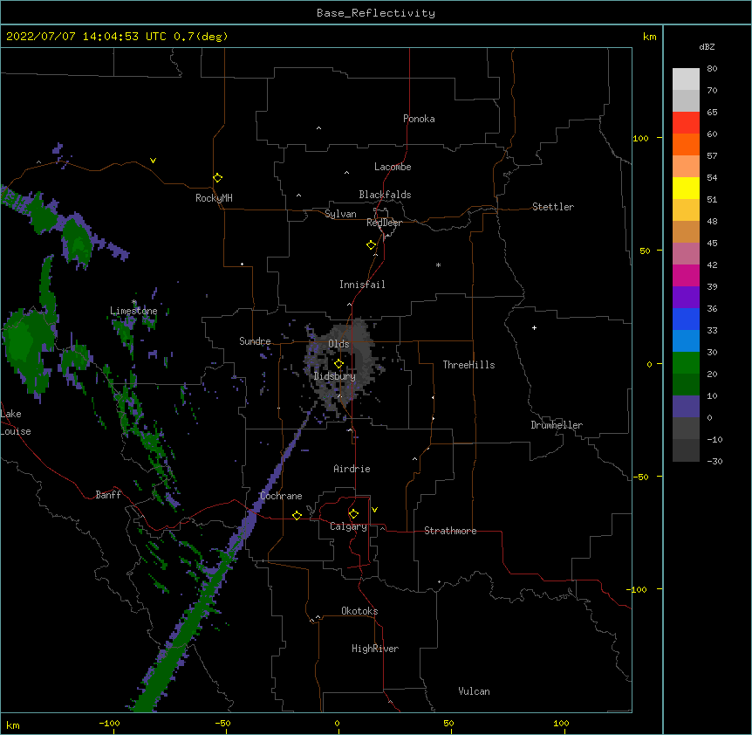Image resolution: width=752 pixels, height=735 pixels.
Task: Click the 80 value at legend top
Action: click(712, 69)
